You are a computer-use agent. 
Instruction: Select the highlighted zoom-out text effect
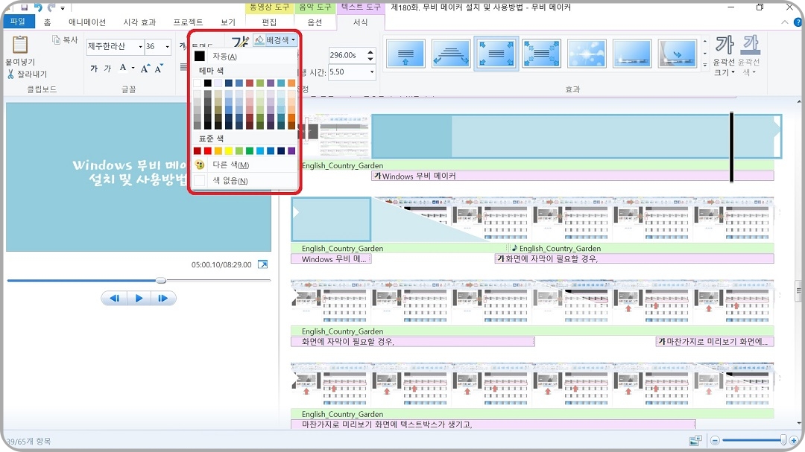click(x=496, y=54)
